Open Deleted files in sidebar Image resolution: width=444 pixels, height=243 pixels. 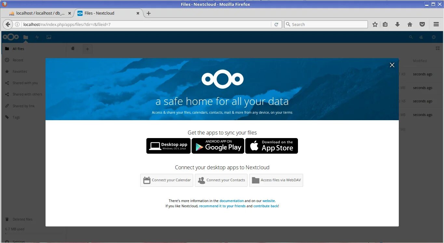pyautogui.click(x=33, y=219)
